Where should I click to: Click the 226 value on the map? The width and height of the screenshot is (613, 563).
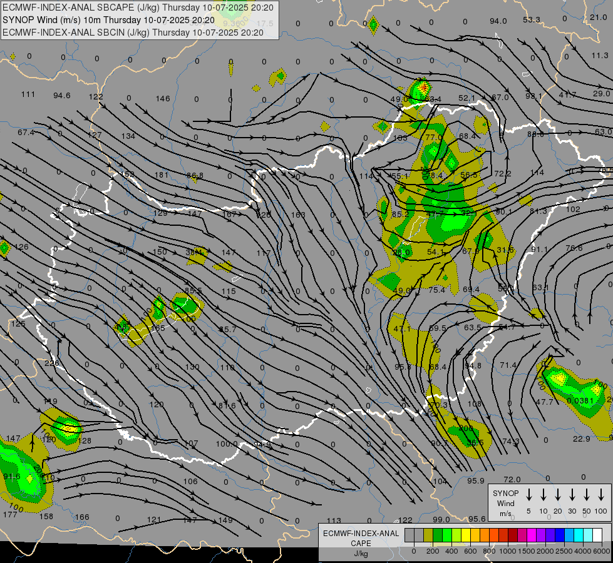(51, 363)
